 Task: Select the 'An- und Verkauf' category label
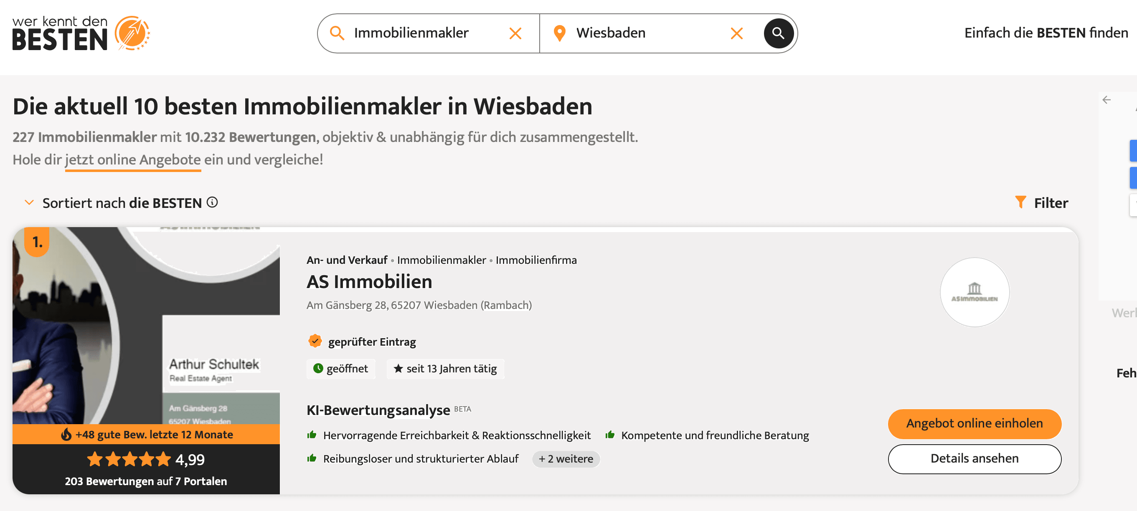(347, 260)
